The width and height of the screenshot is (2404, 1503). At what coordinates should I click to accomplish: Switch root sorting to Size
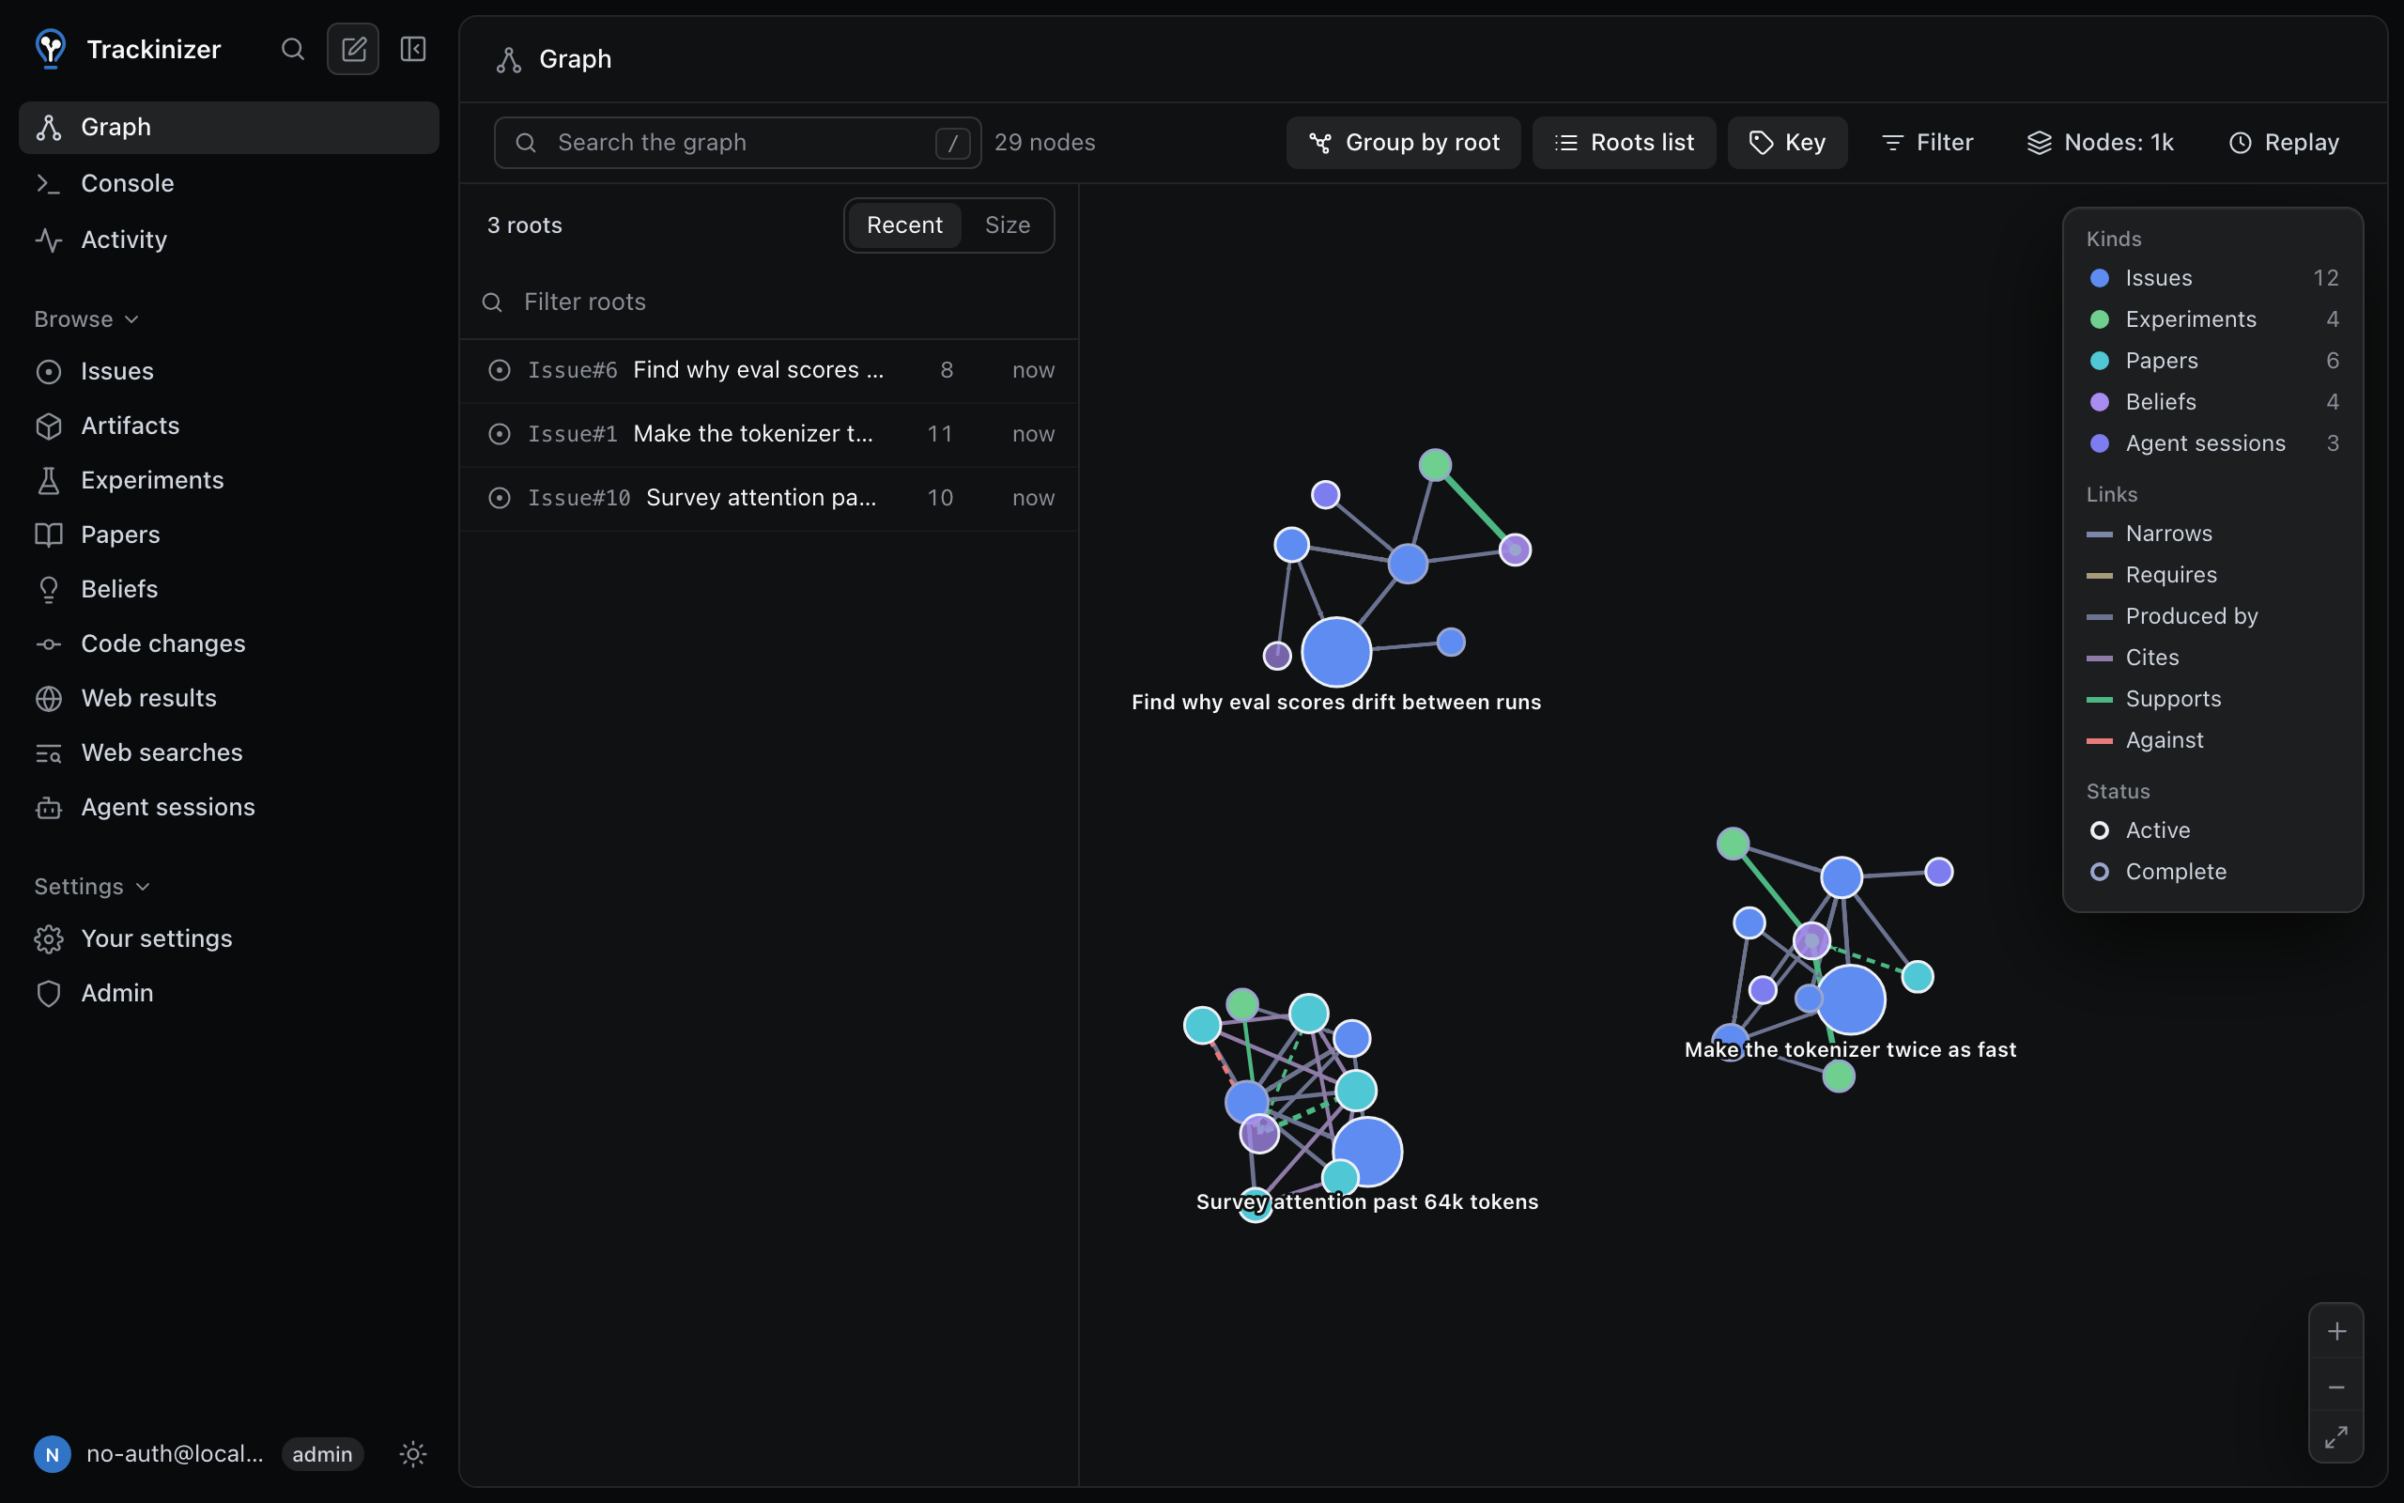click(1007, 225)
